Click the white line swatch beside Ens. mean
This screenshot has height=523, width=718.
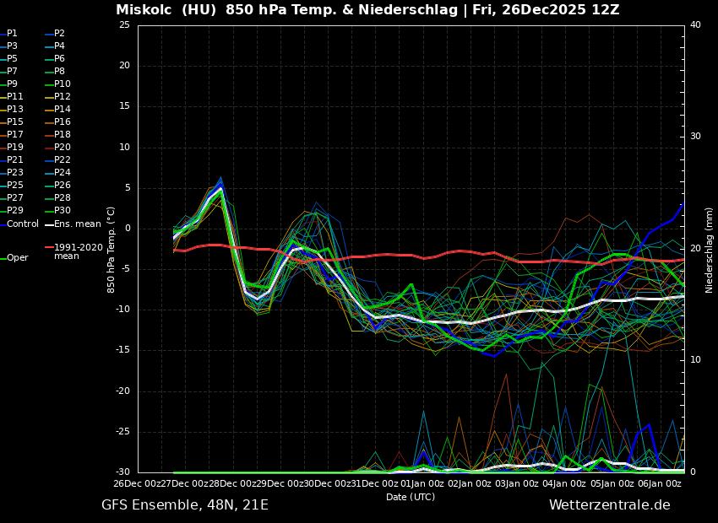(49, 224)
